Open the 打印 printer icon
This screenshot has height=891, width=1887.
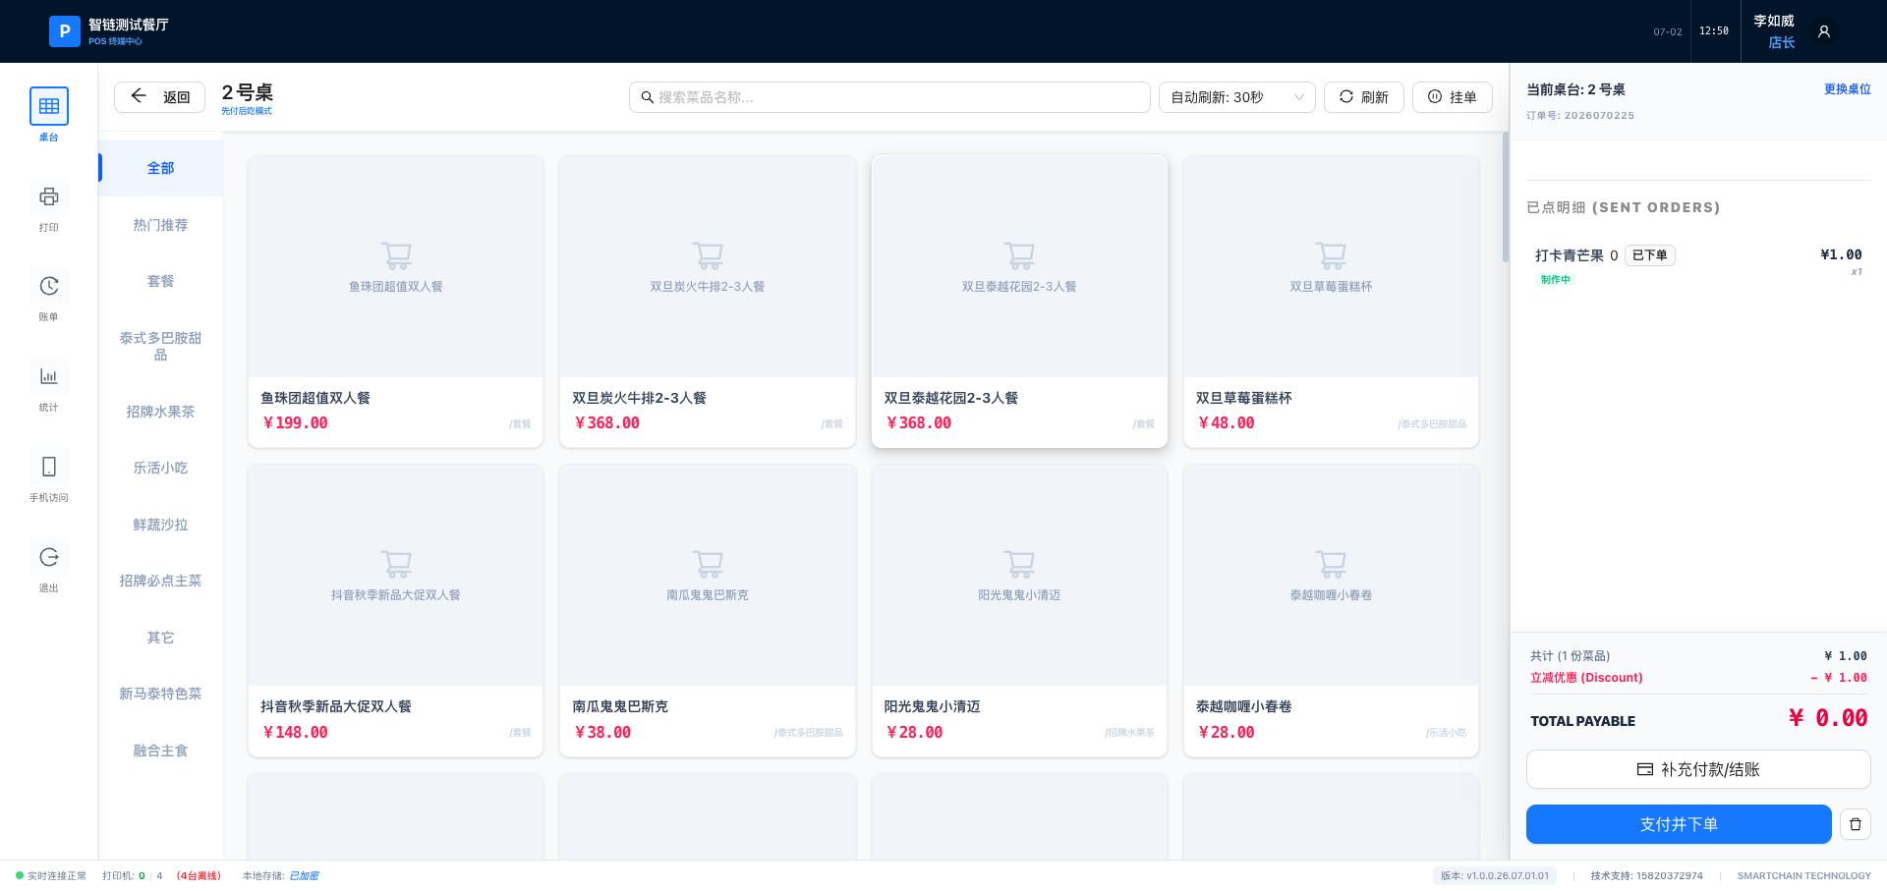click(48, 196)
